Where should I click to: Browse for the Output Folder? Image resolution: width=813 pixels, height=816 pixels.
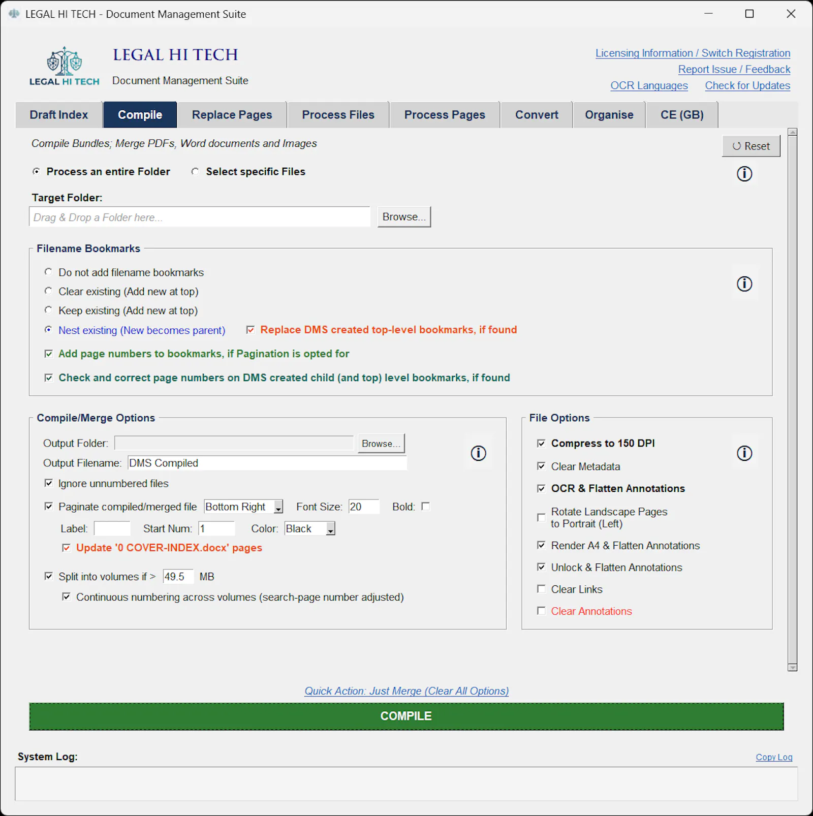click(x=381, y=443)
